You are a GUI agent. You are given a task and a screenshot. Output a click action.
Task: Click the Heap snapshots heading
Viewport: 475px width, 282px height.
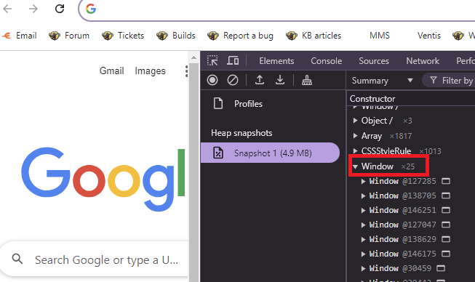242,133
